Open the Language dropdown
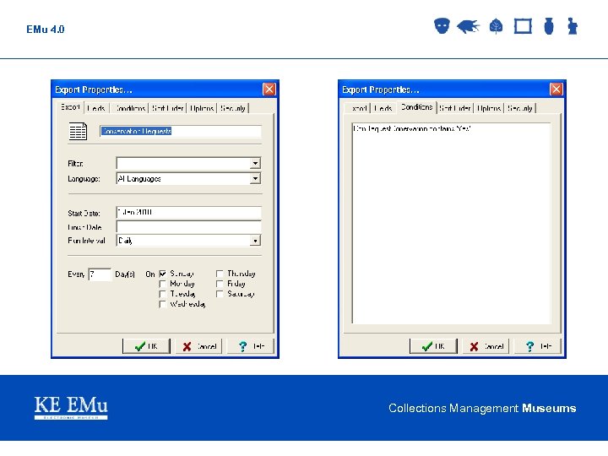Image resolution: width=608 pixels, height=456 pixels. (255, 178)
